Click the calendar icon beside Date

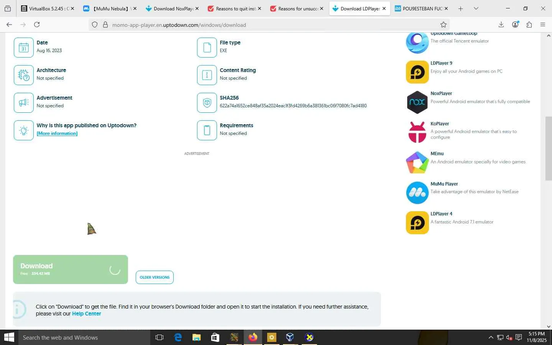24,48
